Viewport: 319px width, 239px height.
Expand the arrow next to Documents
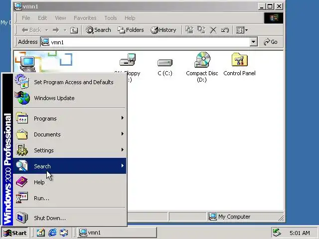pos(123,134)
